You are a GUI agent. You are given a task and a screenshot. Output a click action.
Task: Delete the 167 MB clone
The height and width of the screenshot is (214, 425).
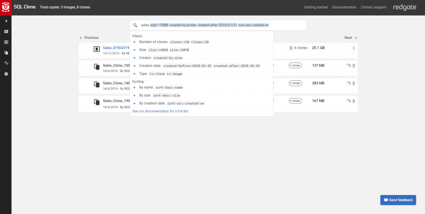pyautogui.click(x=354, y=101)
